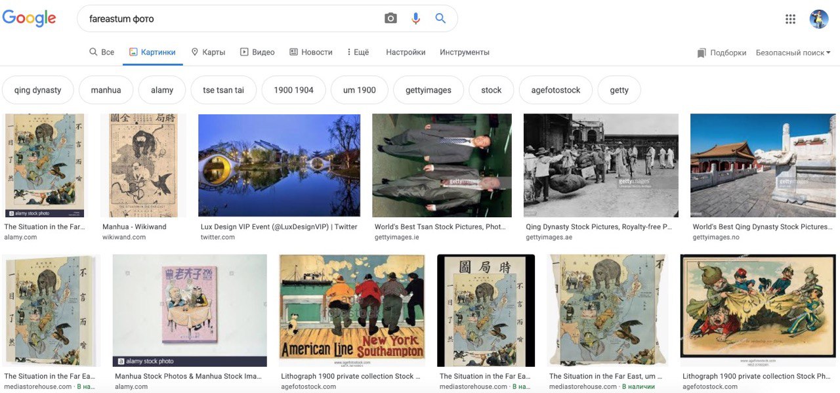
Task: Switch to the Новости tab
Action: pyautogui.click(x=311, y=52)
